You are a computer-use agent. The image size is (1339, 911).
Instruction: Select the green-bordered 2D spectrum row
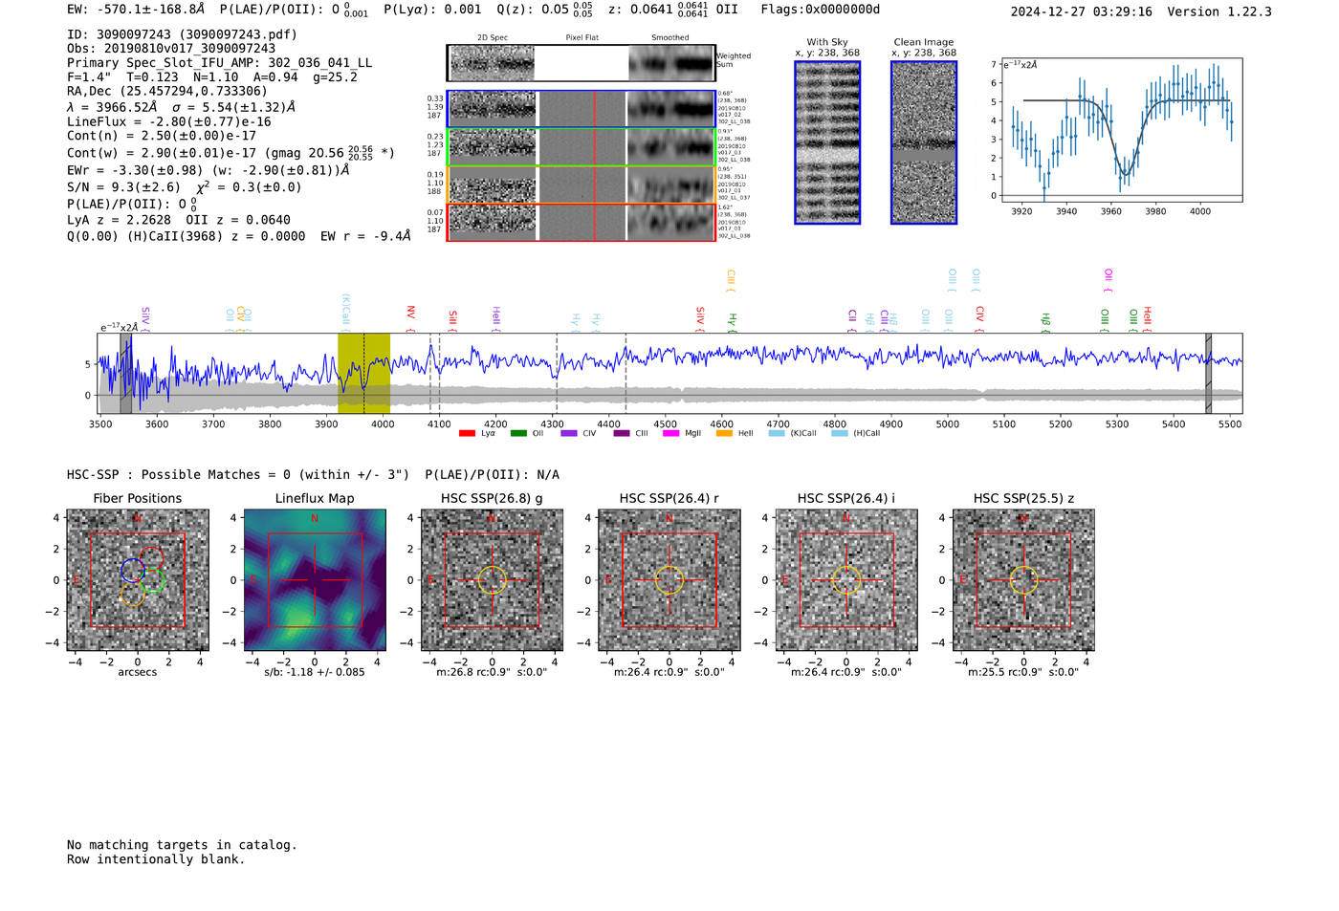coord(582,146)
